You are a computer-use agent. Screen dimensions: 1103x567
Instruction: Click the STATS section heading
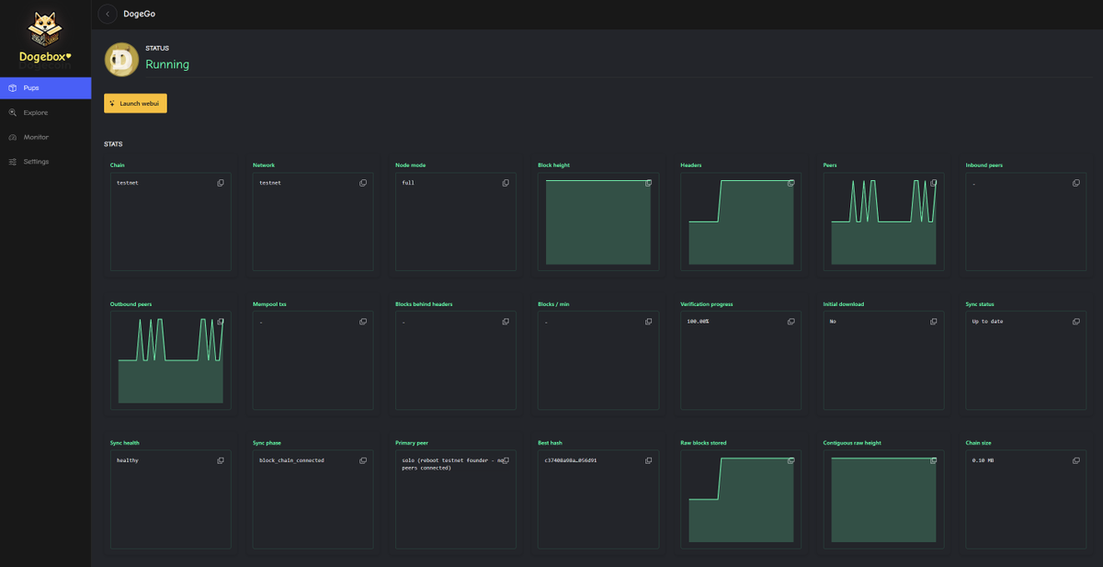coord(113,144)
